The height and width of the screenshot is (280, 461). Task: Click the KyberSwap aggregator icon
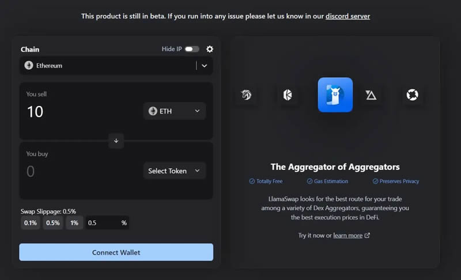287,95
